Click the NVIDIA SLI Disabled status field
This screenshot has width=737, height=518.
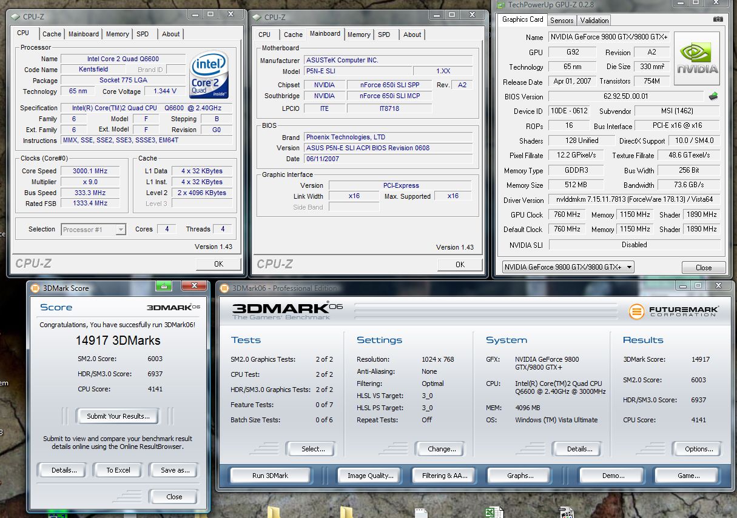pyautogui.click(x=634, y=245)
